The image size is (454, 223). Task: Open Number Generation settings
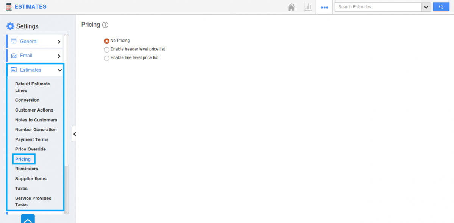[x=36, y=130]
